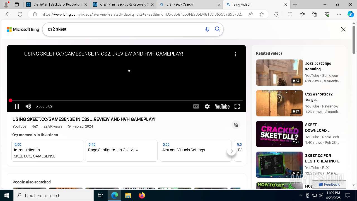Open CS2 #shortscs2 related video thumbnail

click(x=279, y=103)
